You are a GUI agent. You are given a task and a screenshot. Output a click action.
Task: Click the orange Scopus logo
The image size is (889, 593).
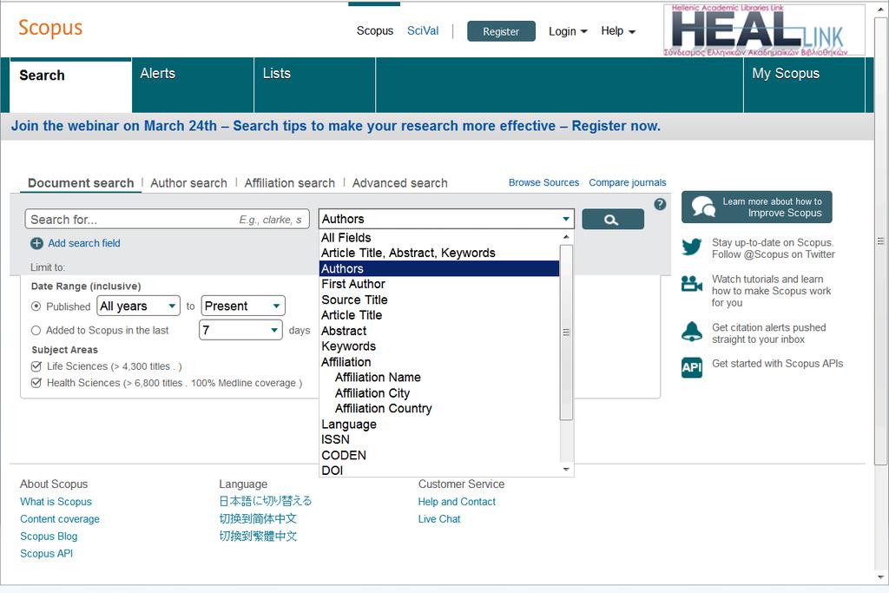pos(50,28)
